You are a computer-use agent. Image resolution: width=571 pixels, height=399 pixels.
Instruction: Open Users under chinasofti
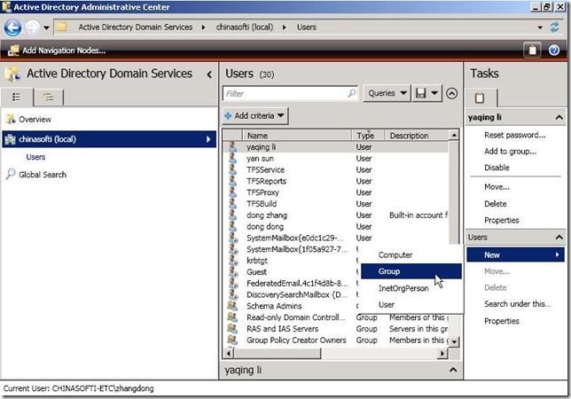pos(35,157)
